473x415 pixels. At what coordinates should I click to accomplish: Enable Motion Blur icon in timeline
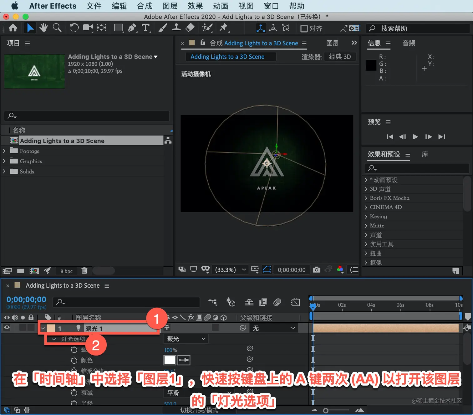277,302
